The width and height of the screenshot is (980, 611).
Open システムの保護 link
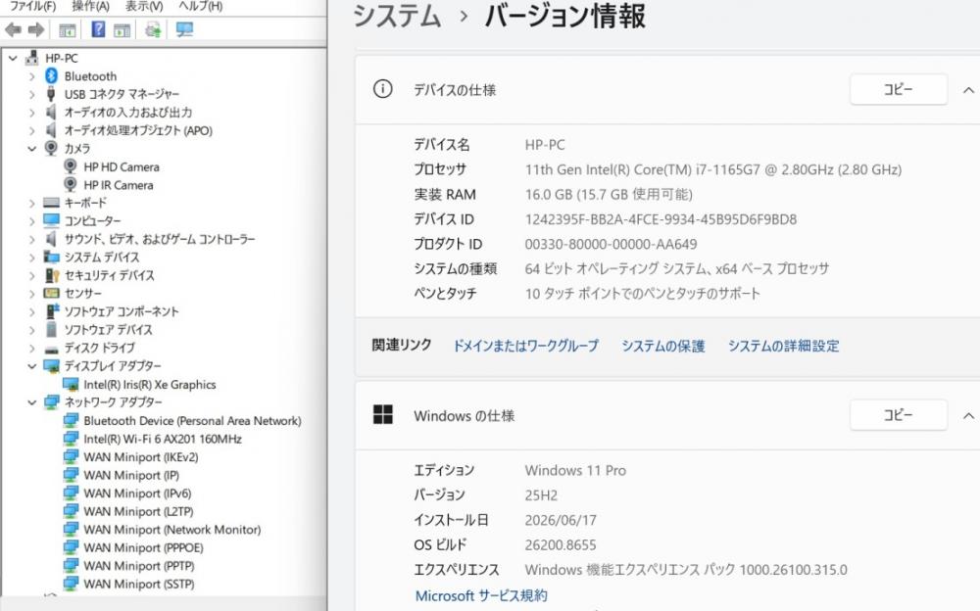(663, 346)
